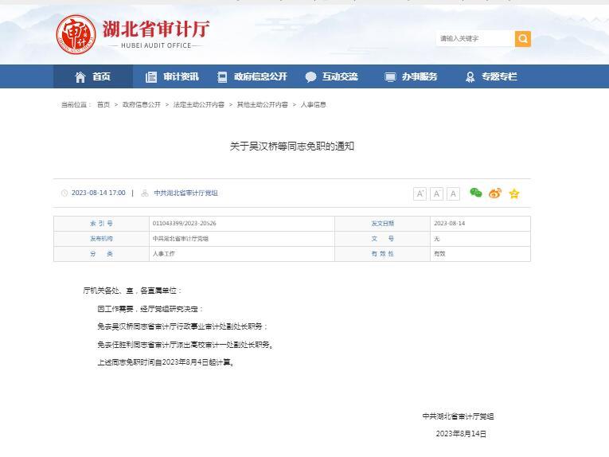Click the 2023-08-14 date value in table

[449, 223]
